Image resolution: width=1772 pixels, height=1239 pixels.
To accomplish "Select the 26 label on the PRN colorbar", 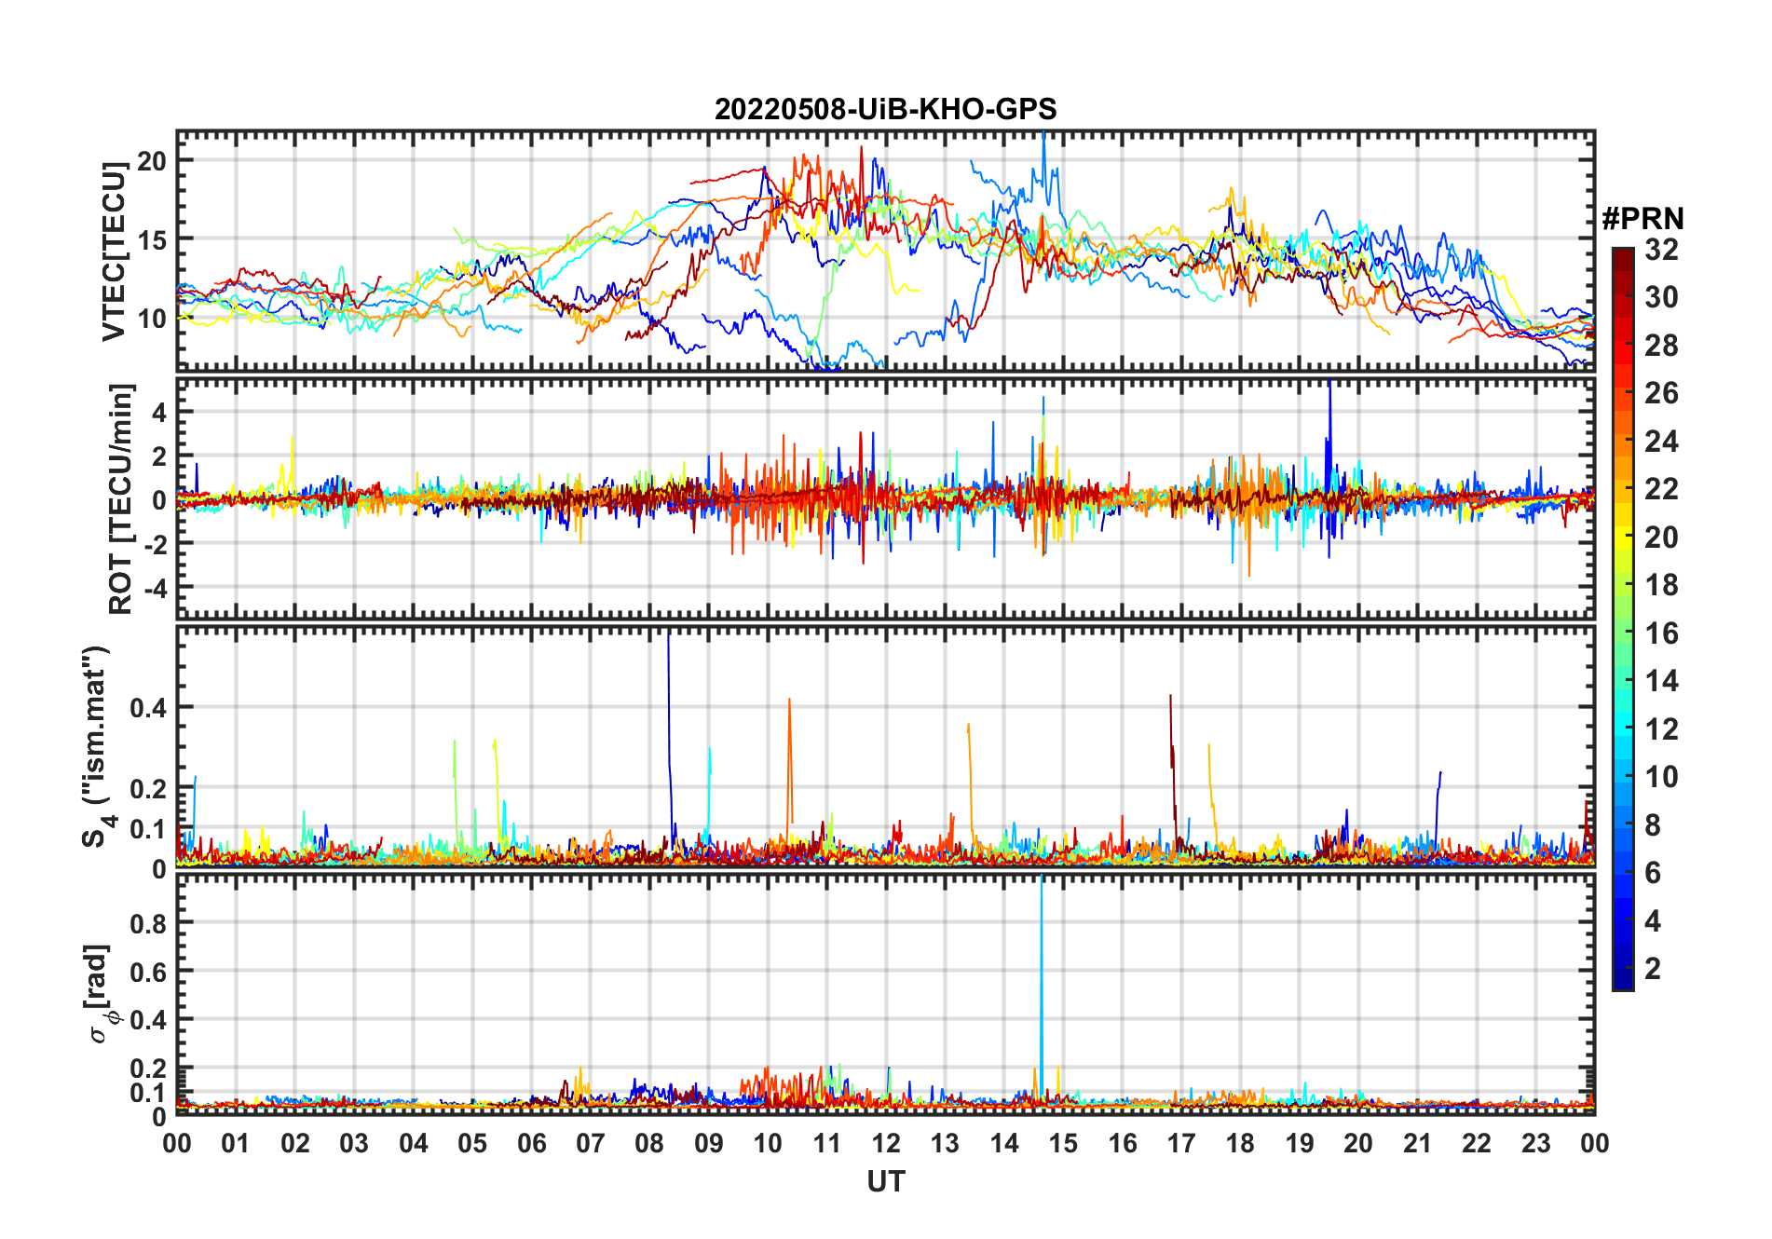I will [1661, 393].
